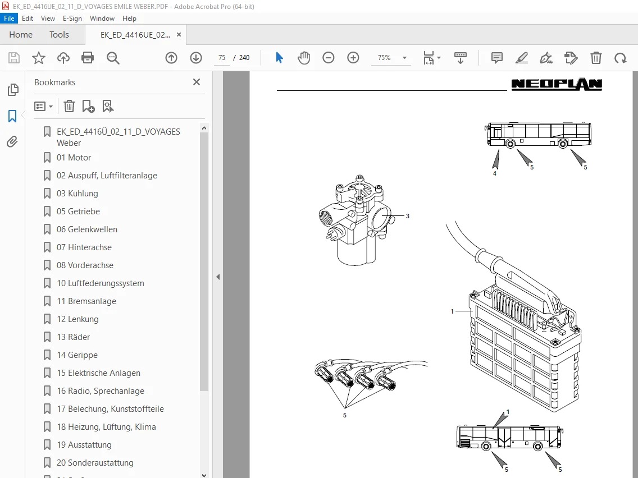Screen dimensions: 638x478
Task: Find the current bookmark
Action: 108,106
